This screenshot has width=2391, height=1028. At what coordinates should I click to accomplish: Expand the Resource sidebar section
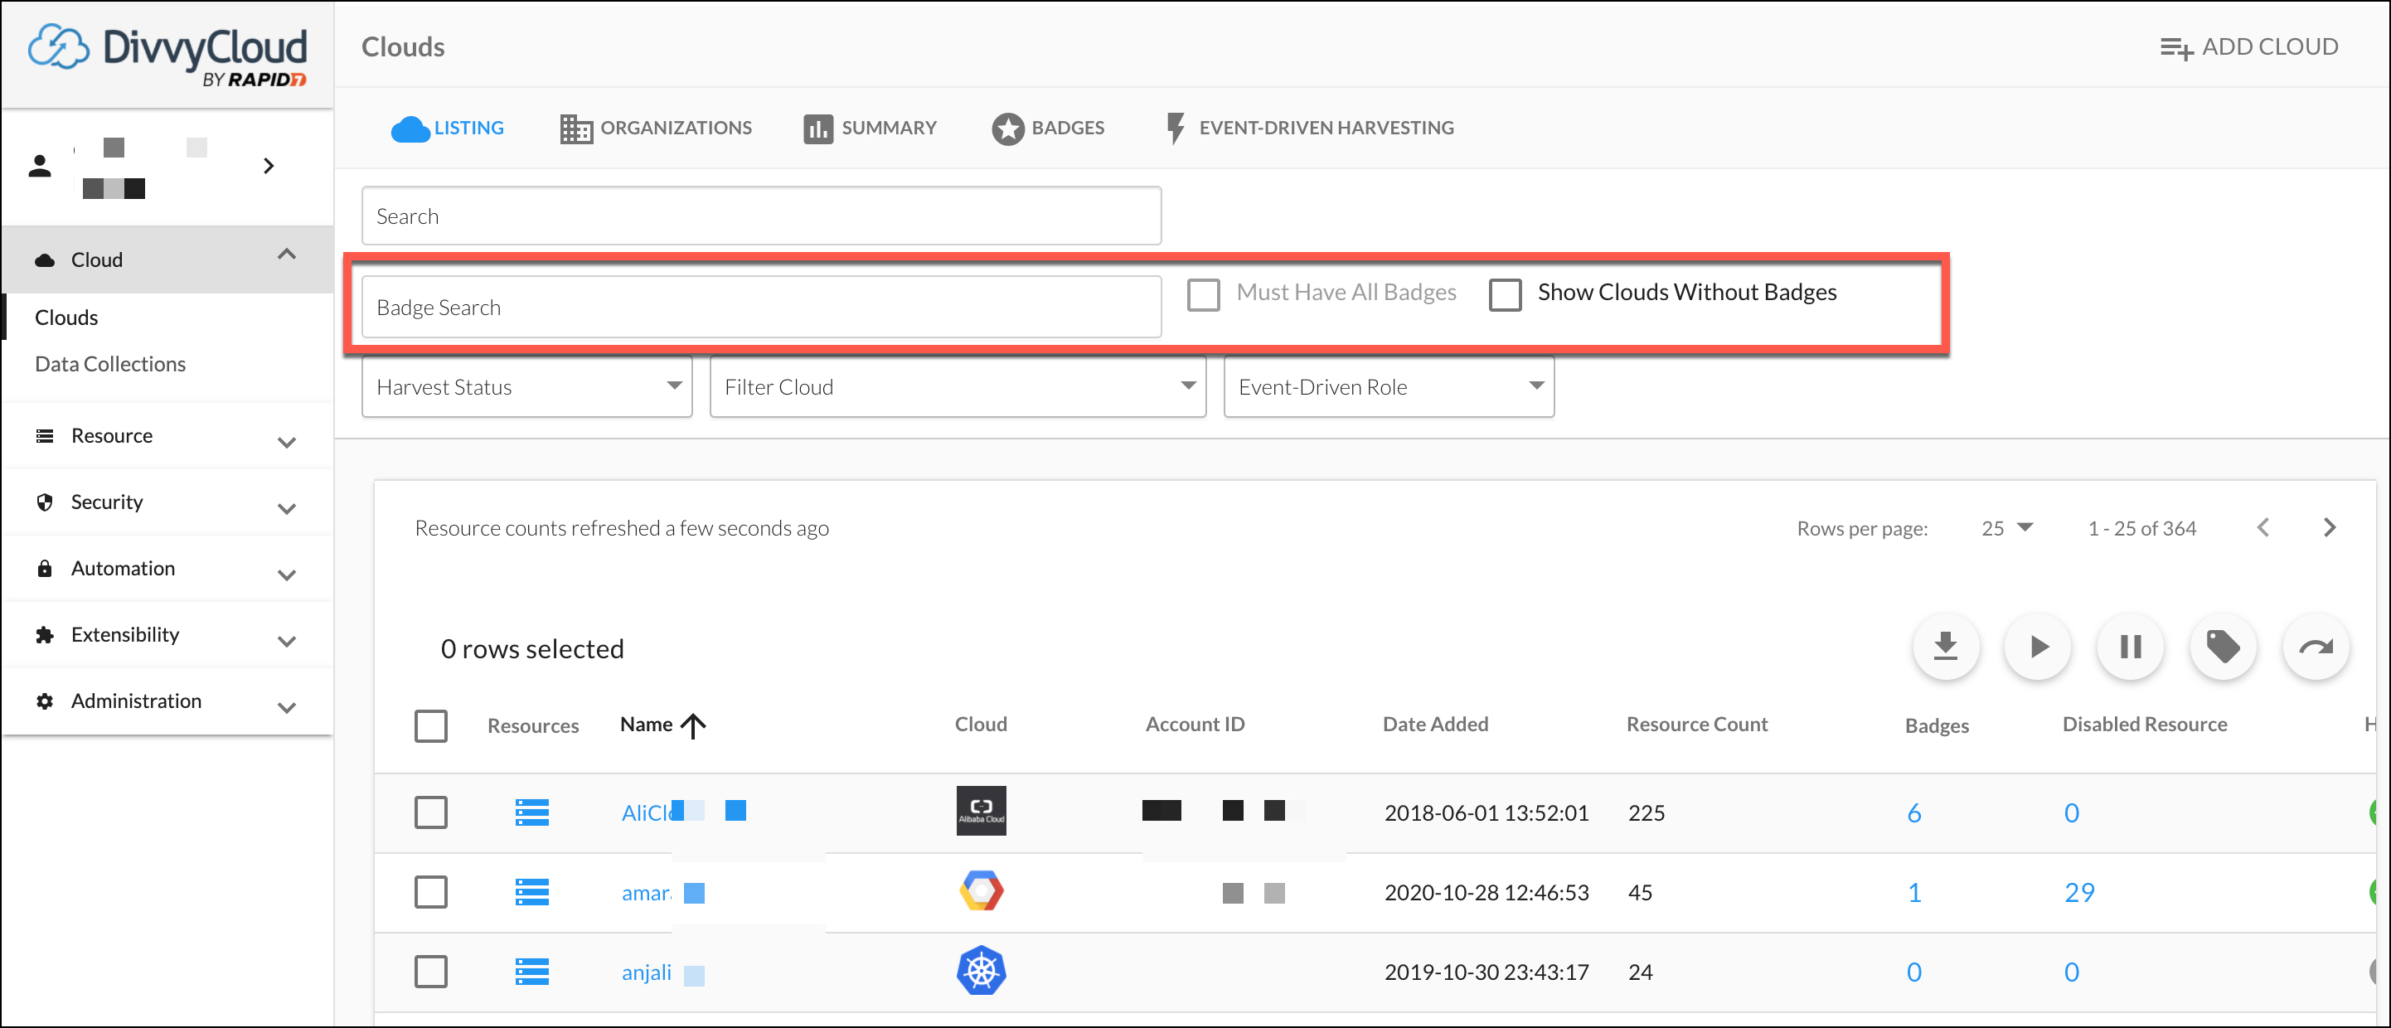[x=287, y=442]
